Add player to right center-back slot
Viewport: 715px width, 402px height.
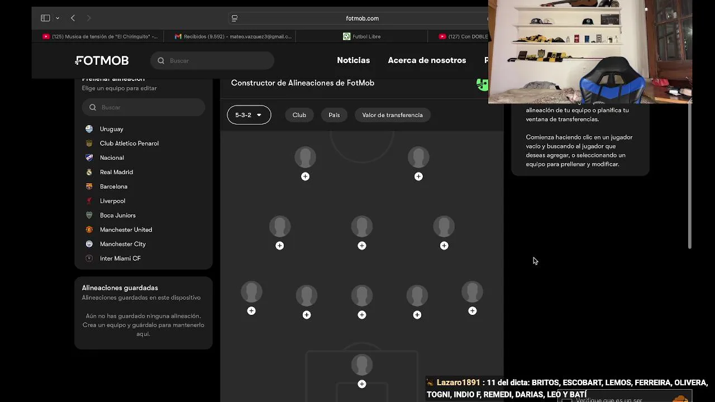(417, 315)
